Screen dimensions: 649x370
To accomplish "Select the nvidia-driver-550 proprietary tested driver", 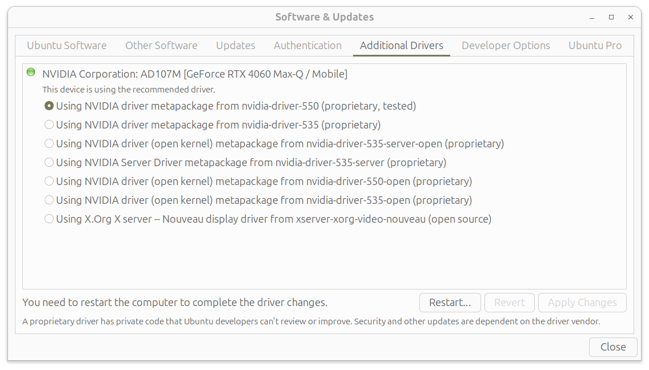I will coord(49,106).
